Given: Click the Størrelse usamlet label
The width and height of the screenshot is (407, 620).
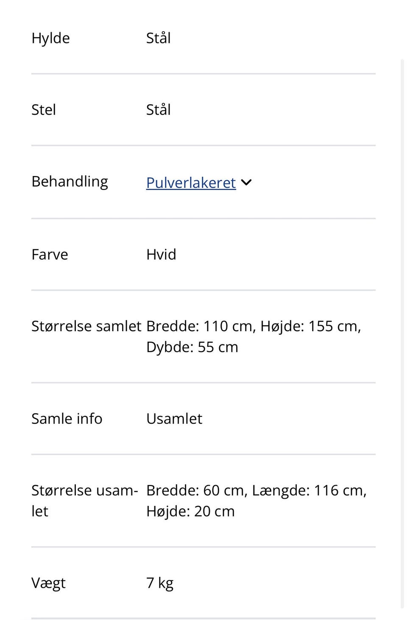Looking at the screenshot, I should (x=85, y=500).
